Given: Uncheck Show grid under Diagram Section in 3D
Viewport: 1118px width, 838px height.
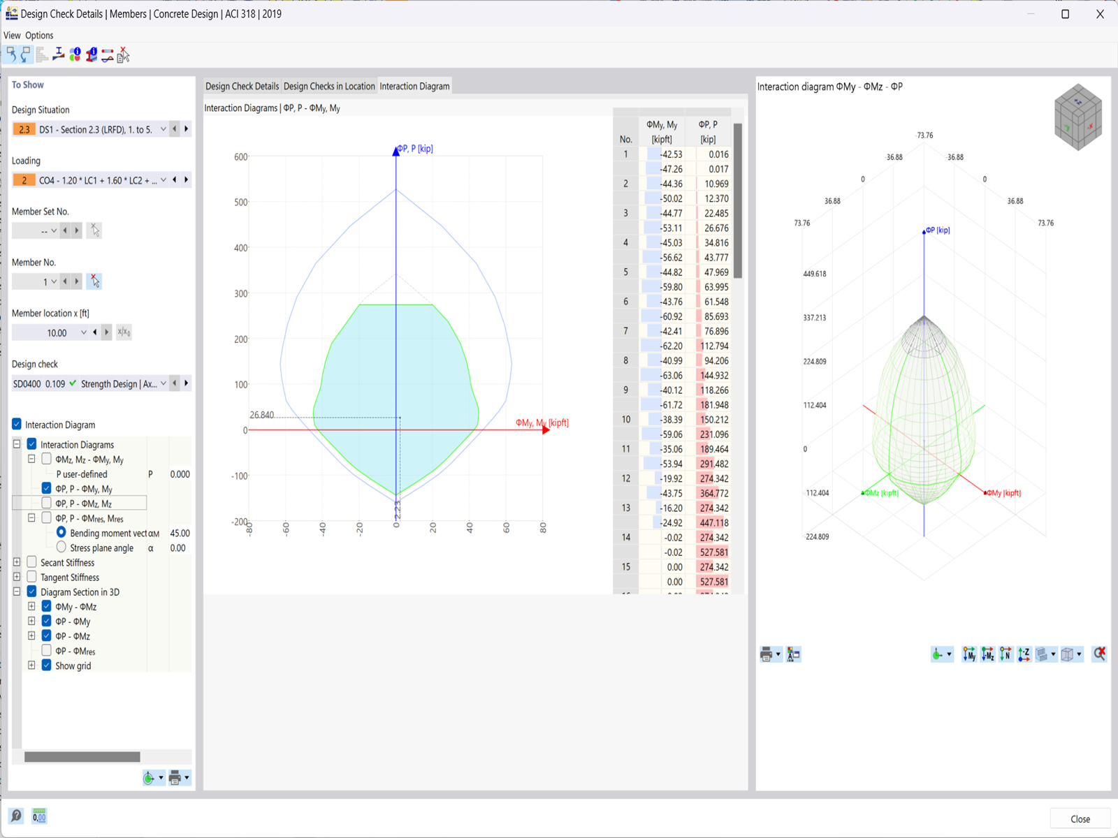Looking at the screenshot, I should (x=46, y=666).
